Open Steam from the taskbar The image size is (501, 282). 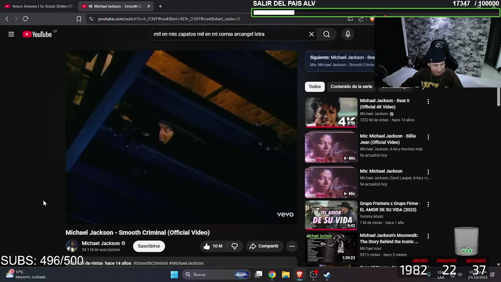tap(327, 275)
